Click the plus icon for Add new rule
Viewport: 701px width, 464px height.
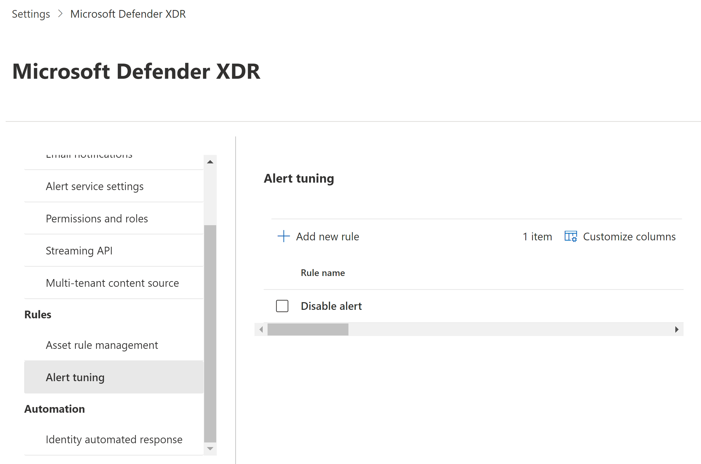(283, 236)
